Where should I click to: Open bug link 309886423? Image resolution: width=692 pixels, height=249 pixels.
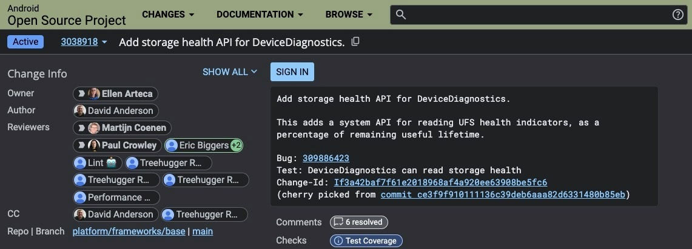326,158
